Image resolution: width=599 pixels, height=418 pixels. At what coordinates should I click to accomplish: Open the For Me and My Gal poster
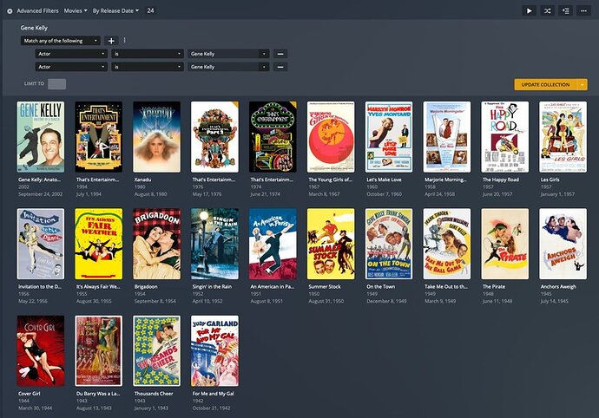click(214, 351)
